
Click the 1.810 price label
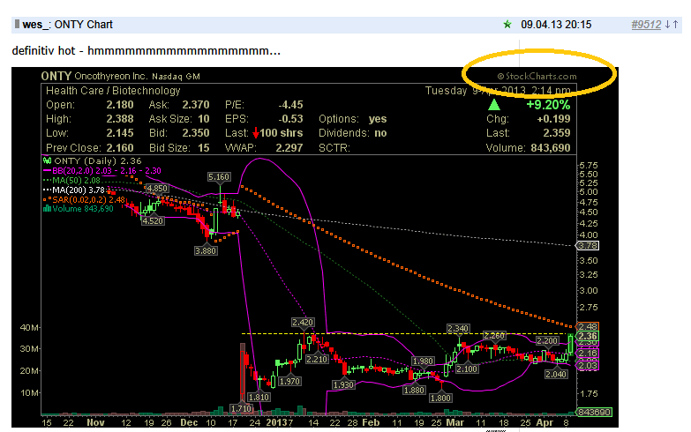pos(259,398)
